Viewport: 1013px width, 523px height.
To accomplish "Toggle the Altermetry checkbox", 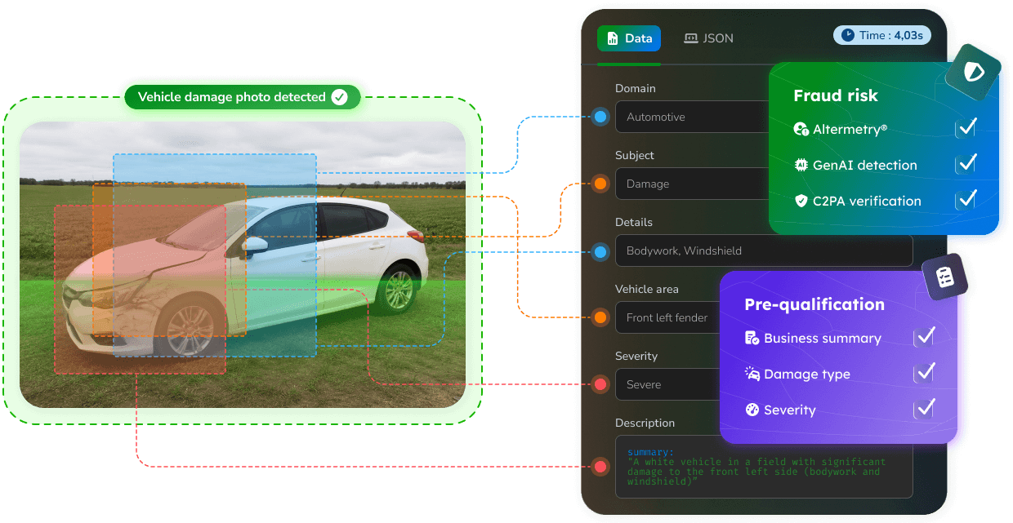I will pyautogui.click(x=966, y=128).
